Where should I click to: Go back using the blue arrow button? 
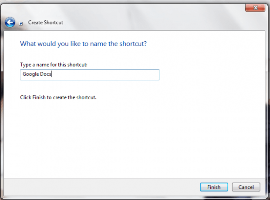pos(10,22)
